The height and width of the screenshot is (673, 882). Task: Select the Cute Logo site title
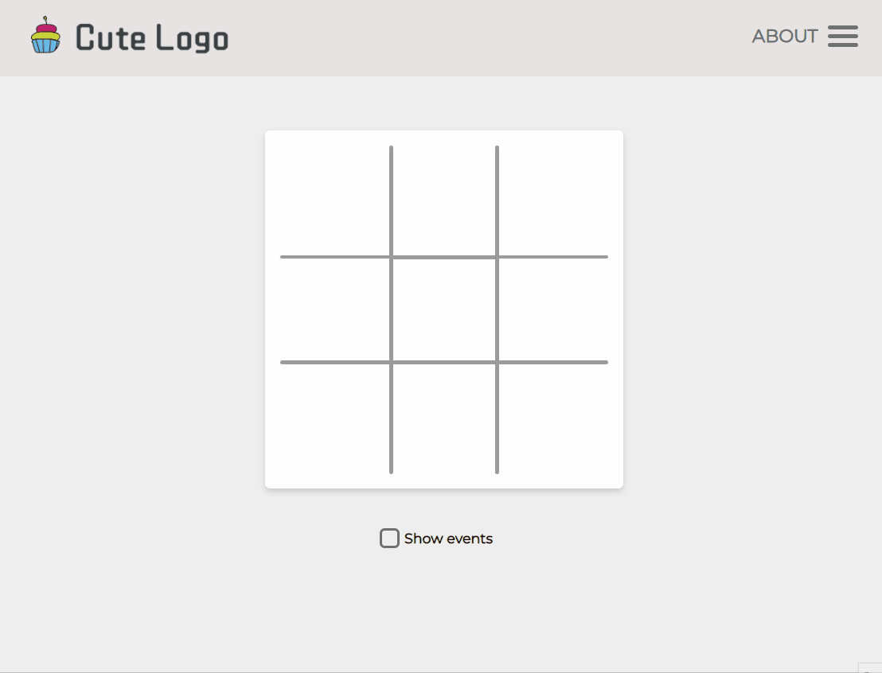pos(150,37)
